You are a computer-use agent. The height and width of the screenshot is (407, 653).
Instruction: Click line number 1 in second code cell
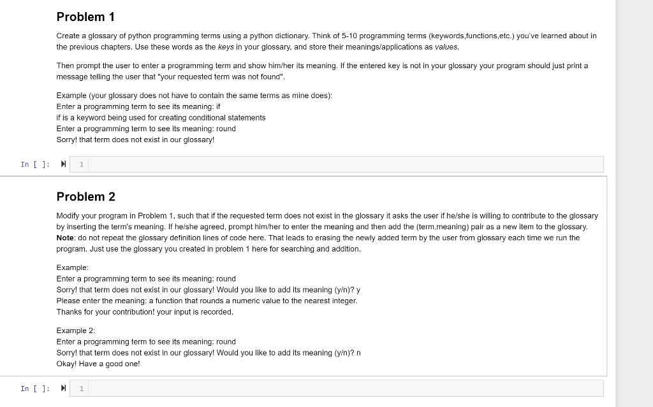(82, 389)
